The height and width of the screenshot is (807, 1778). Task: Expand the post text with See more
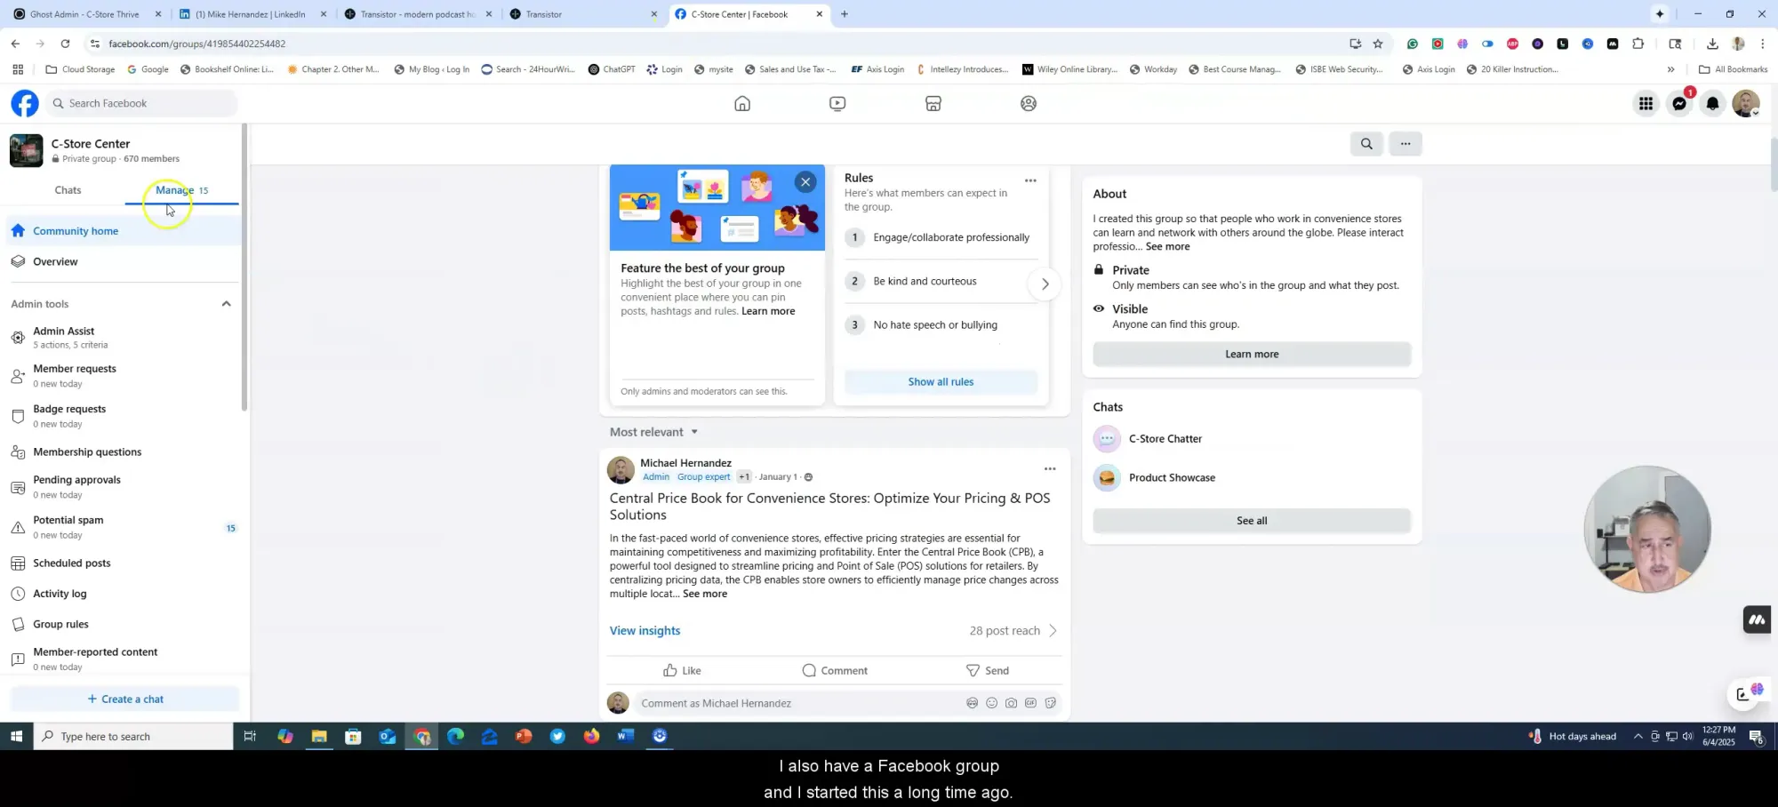click(x=705, y=595)
